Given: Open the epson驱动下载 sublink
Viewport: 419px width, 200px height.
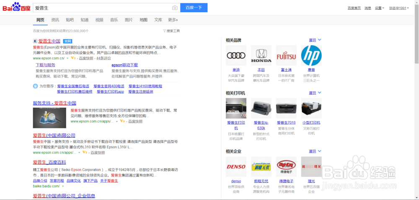Looking at the screenshot, I should click(x=125, y=65).
